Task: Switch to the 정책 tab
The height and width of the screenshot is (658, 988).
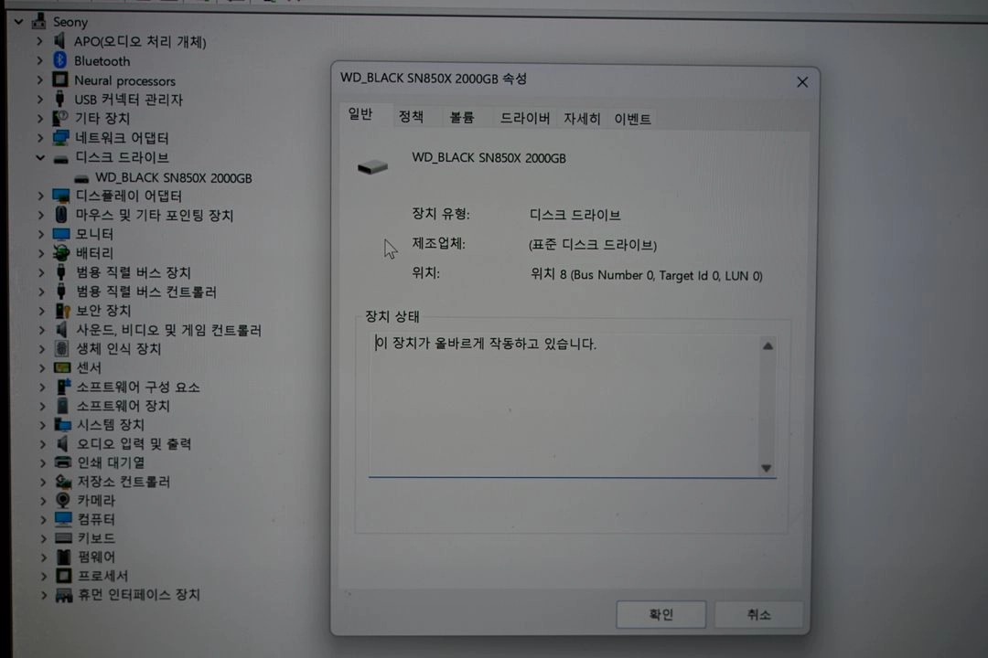Action: point(411,117)
